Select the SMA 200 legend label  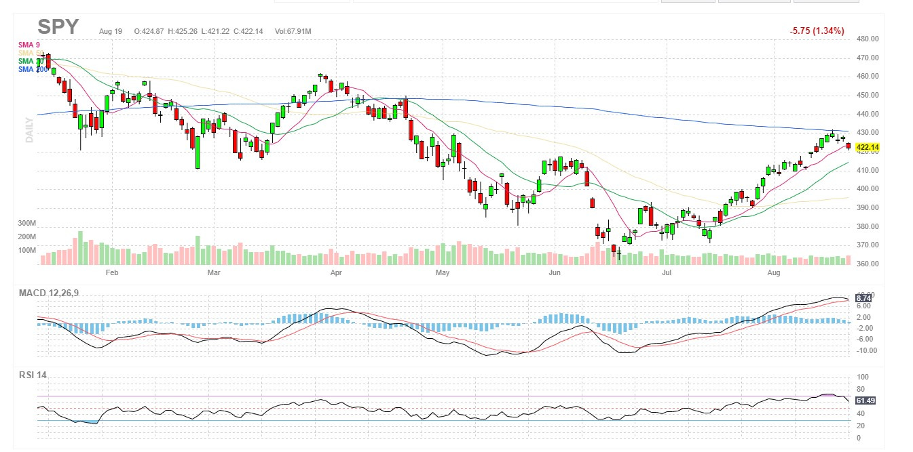(32, 69)
